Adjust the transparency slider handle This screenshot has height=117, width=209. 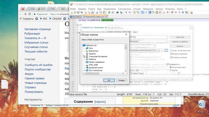tap(179, 73)
